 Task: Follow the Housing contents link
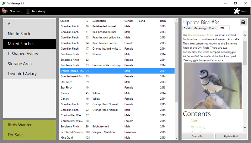198,127
